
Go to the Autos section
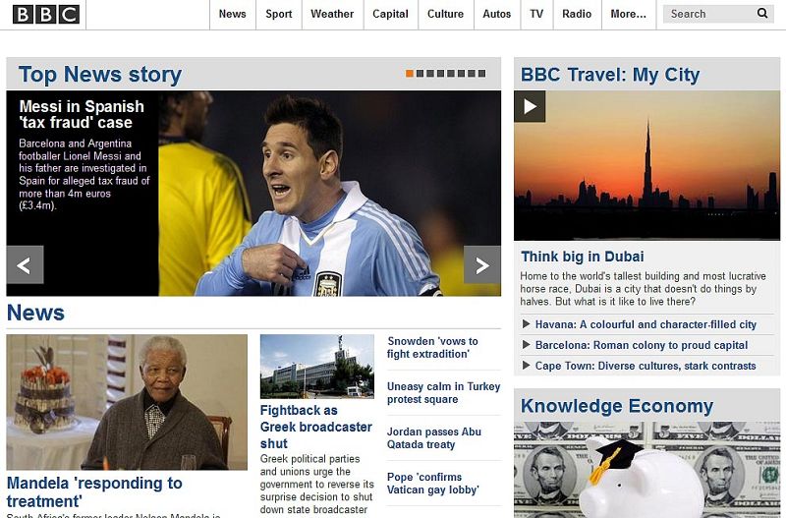[497, 14]
